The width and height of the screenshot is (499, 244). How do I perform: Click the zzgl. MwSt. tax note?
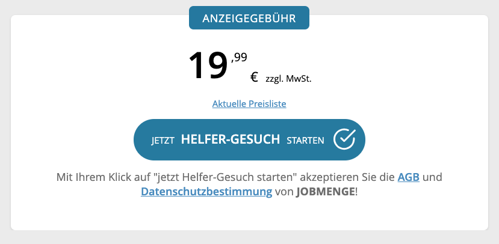coord(288,79)
